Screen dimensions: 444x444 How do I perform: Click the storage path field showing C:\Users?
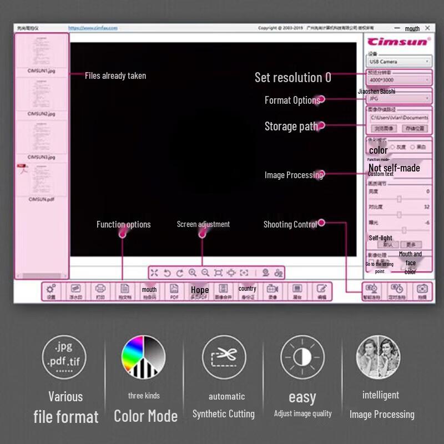tap(400, 118)
